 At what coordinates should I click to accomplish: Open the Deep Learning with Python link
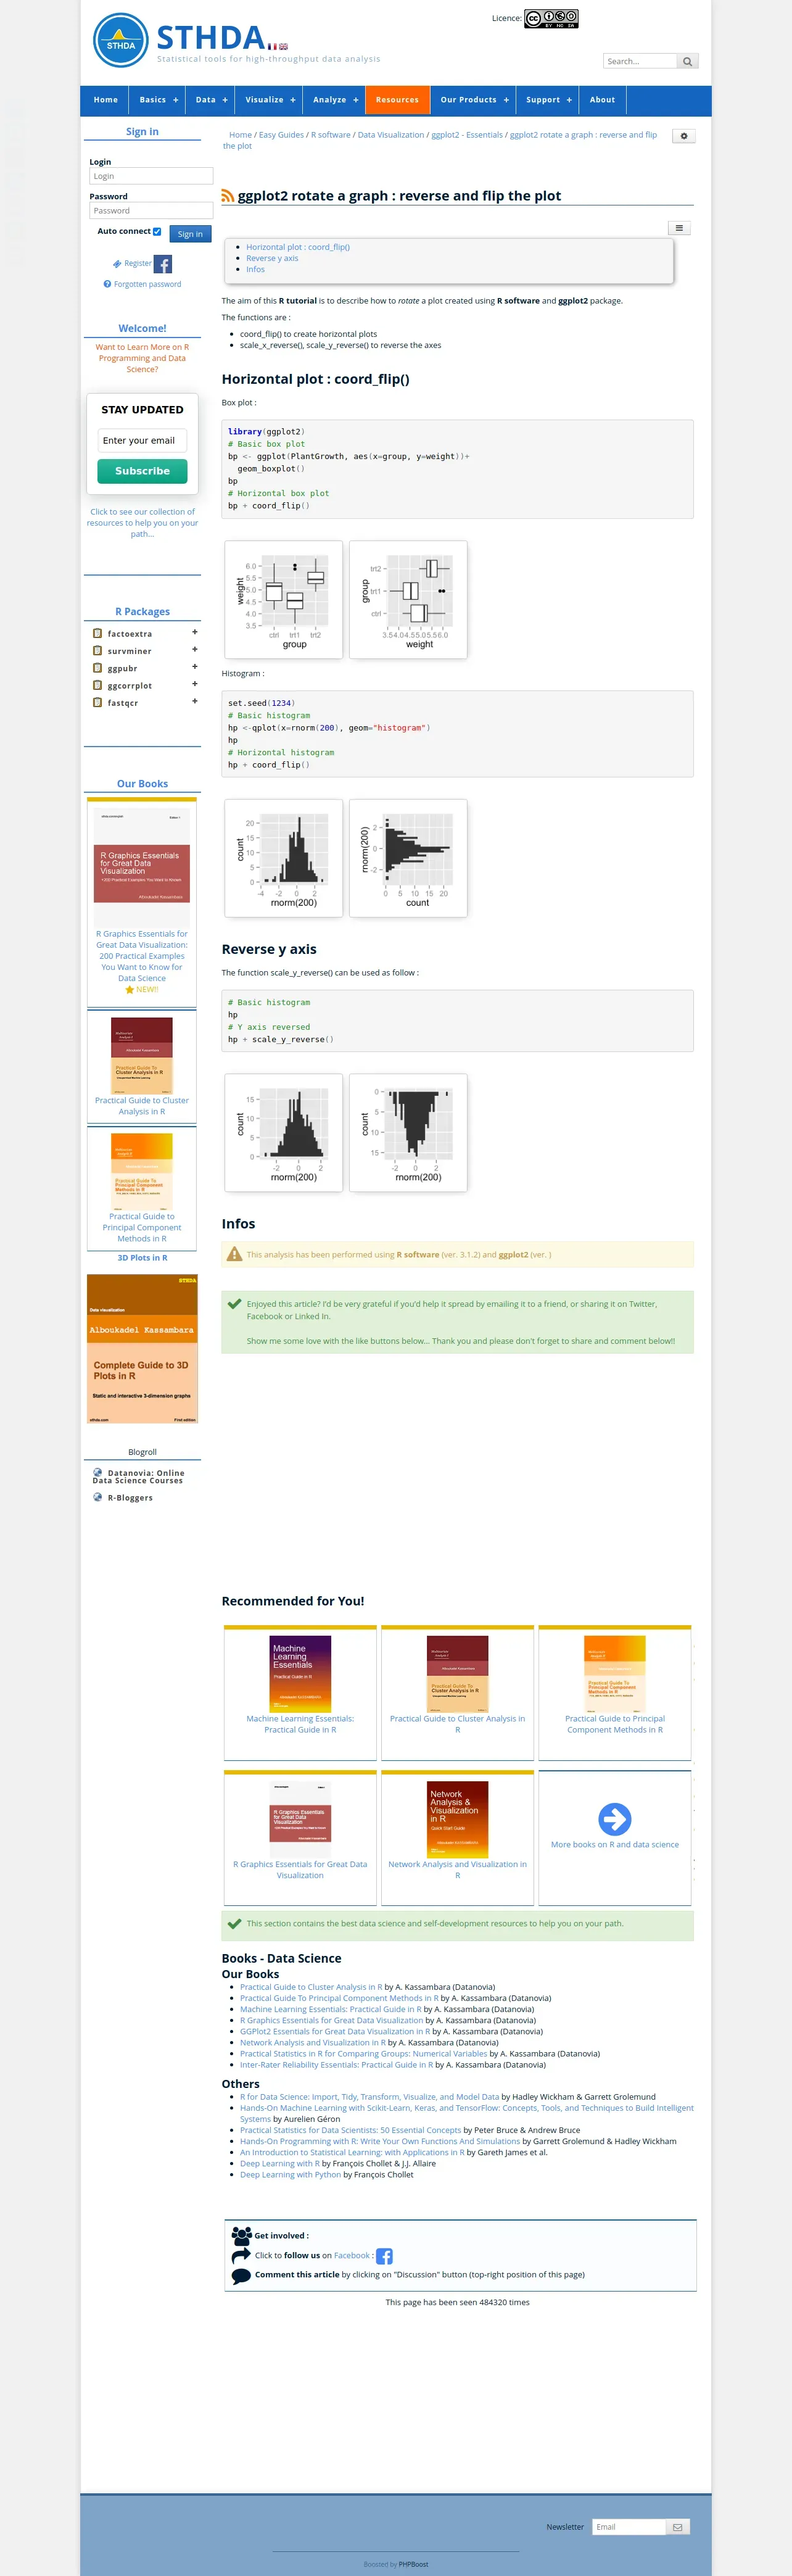pos(290,2174)
